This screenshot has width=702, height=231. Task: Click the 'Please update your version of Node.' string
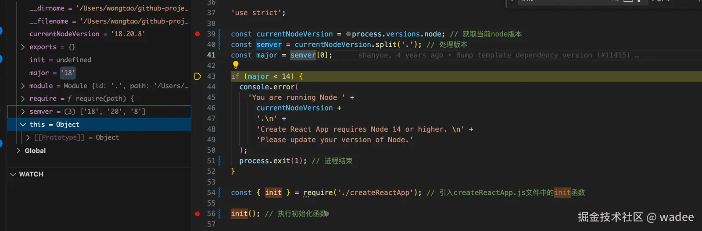point(335,140)
